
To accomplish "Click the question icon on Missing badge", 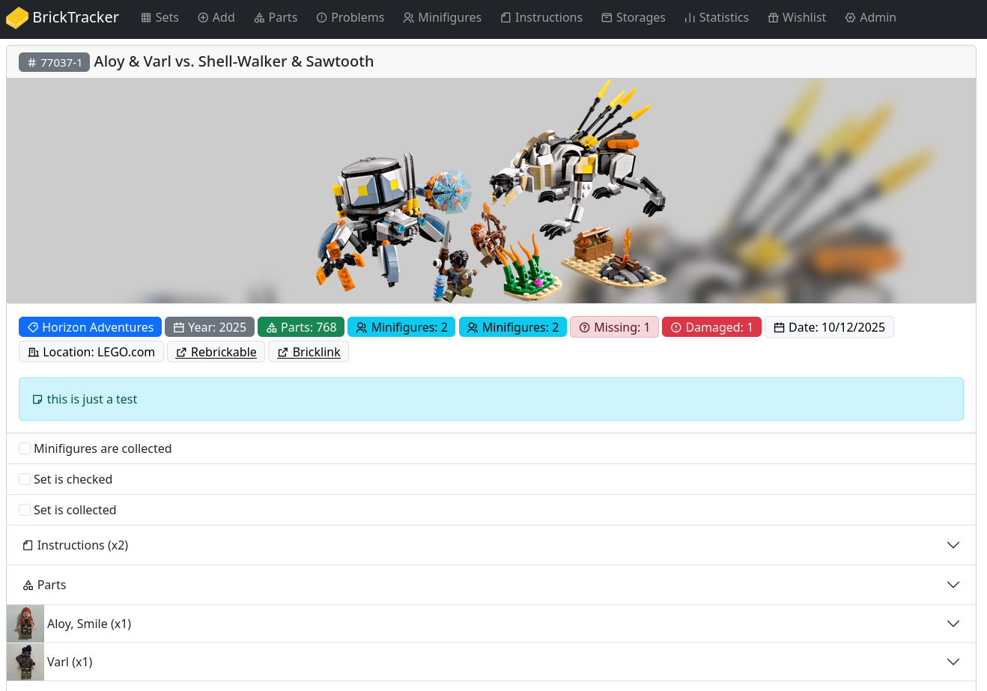I will 585,328.
